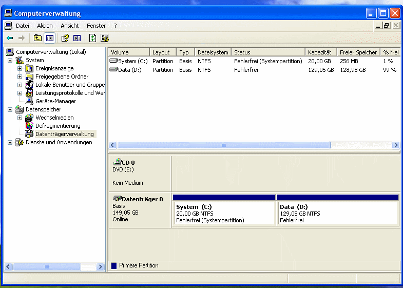The image size is (403, 288).
Task: Select the System (C:) partition block
Action: 224,210
